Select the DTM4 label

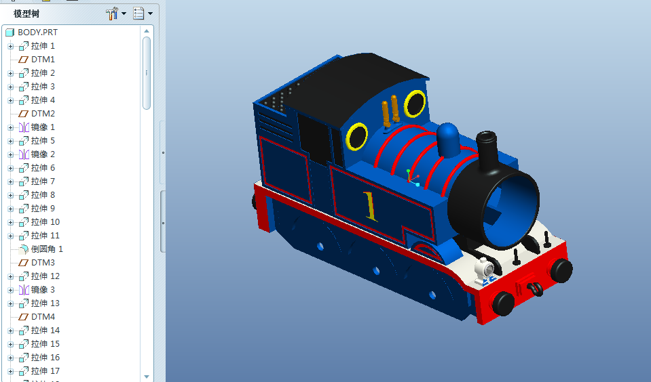click(43, 317)
